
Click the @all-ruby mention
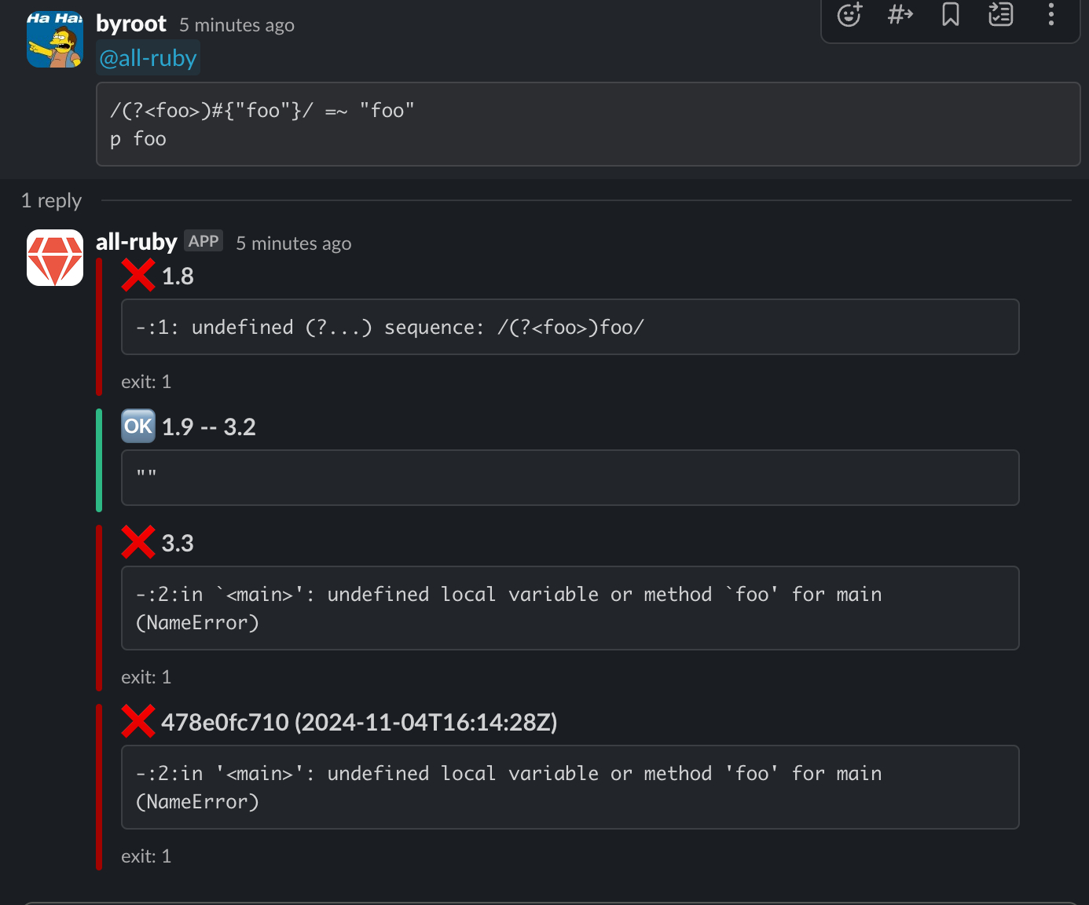(x=148, y=58)
